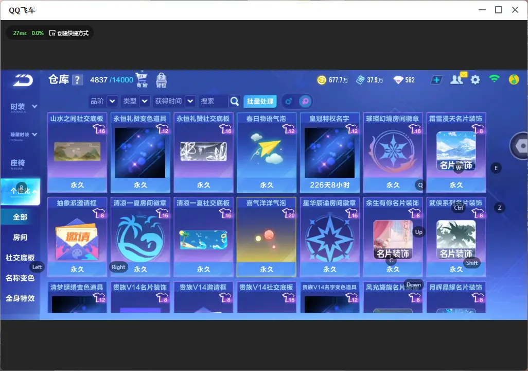This screenshot has width=528, height=371.
Task: Select 贵族V14社交底板 item
Action: pyautogui.click(x=267, y=297)
